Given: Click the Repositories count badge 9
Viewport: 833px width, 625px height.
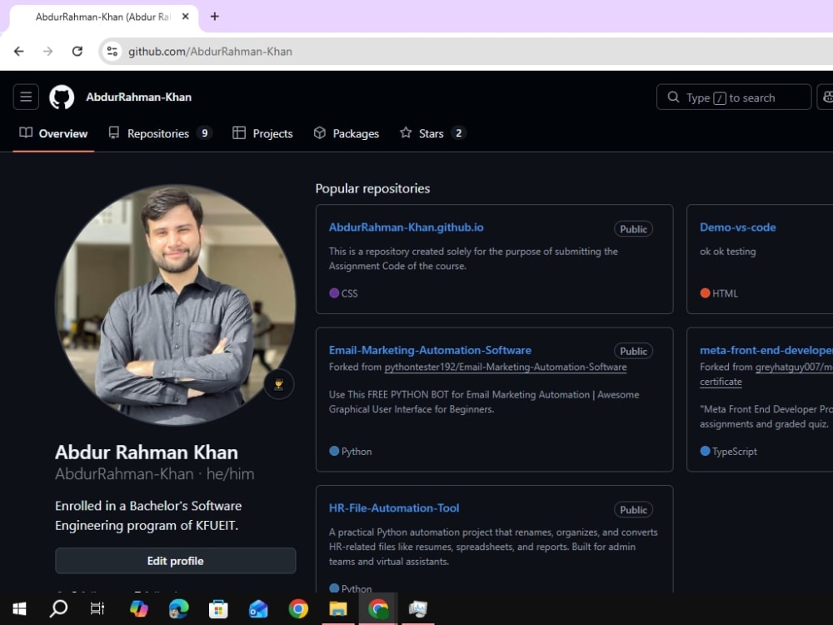Looking at the screenshot, I should coord(205,133).
